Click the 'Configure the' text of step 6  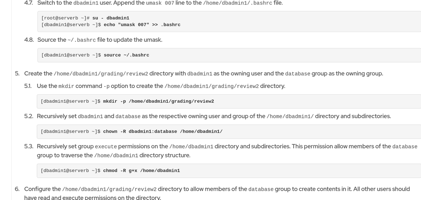point(43,189)
